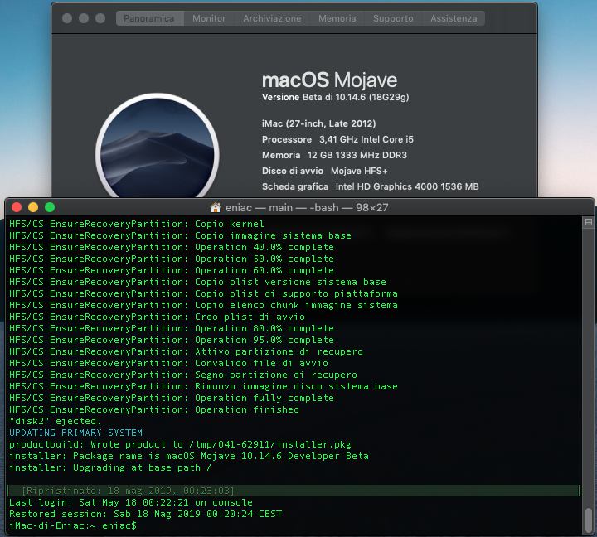
Task: Click version text 'Beta di 10.14.6 (18G29g)'
Action: click(x=356, y=98)
